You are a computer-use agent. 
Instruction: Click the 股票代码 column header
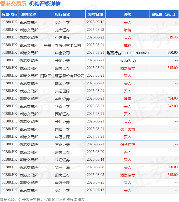[9, 14]
